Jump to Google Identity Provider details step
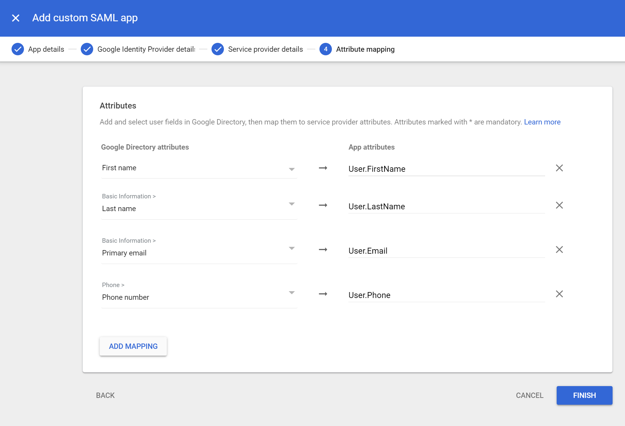Image resolution: width=625 pixels, height=426 pixels. point(146,49)
